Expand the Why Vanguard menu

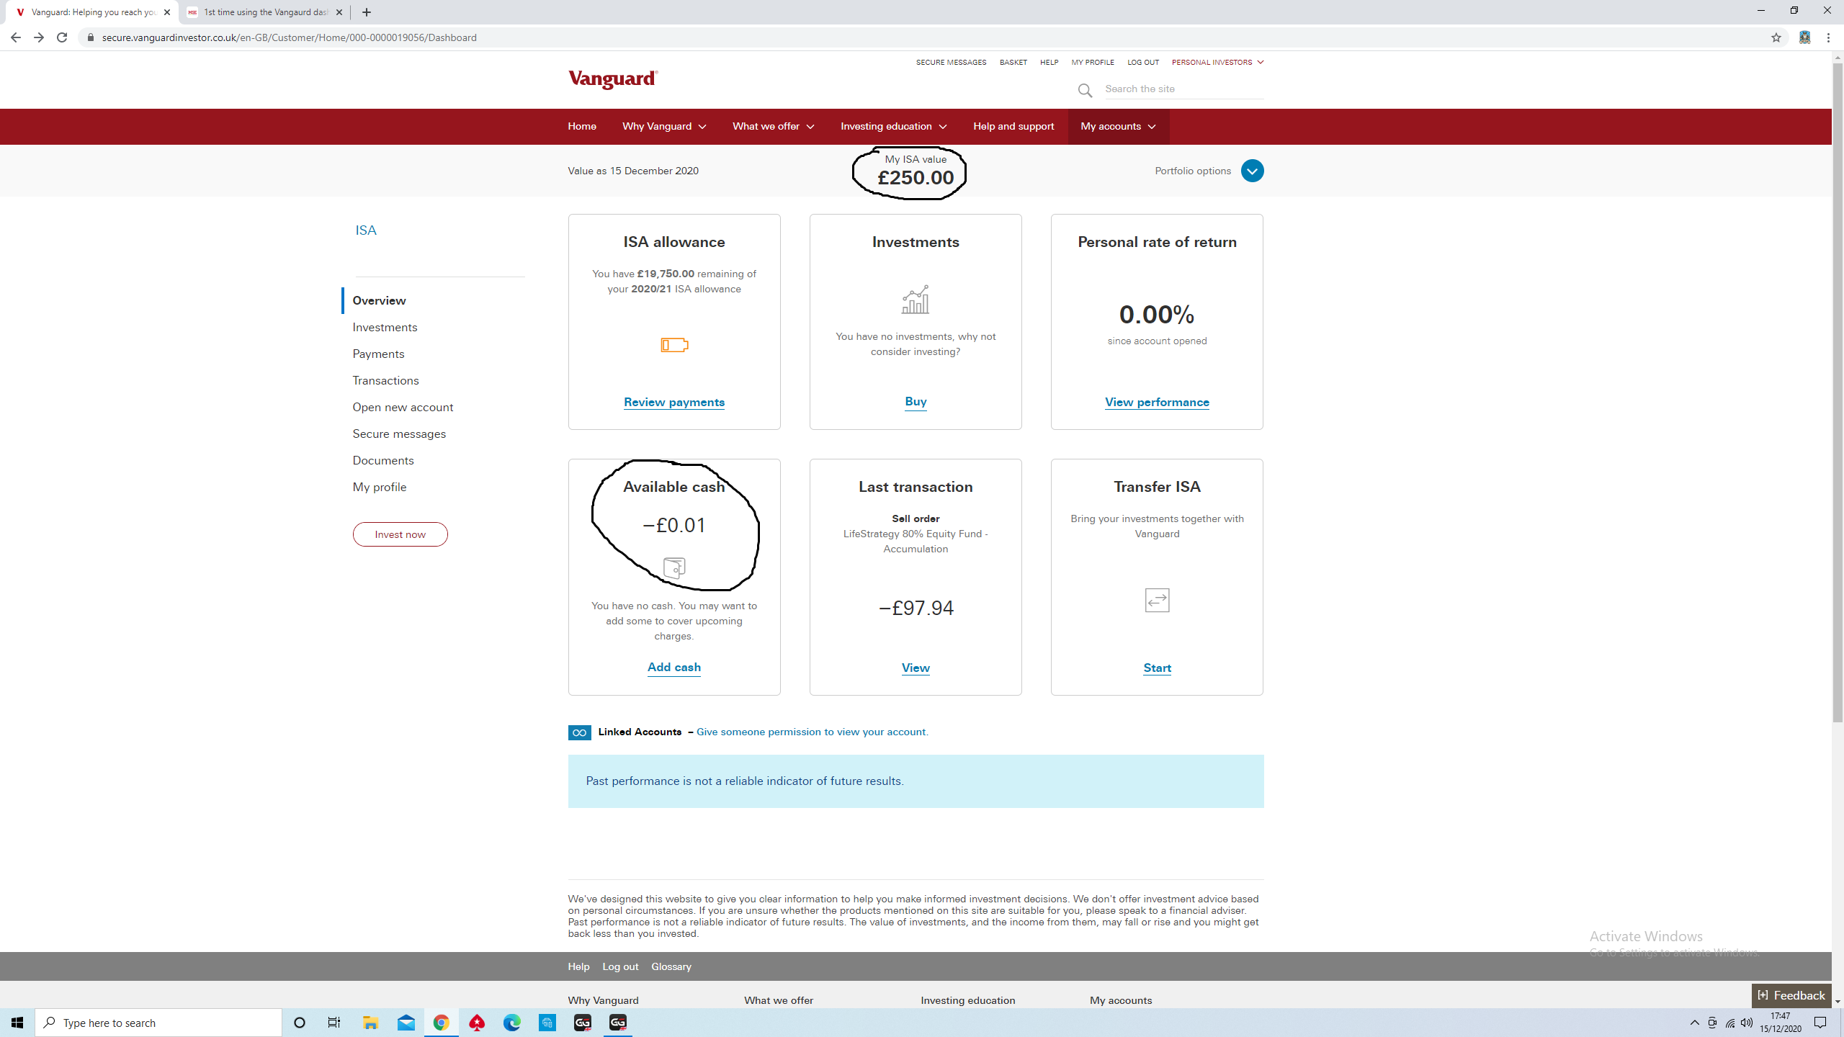pyautogui.click(x=664, y=127)
